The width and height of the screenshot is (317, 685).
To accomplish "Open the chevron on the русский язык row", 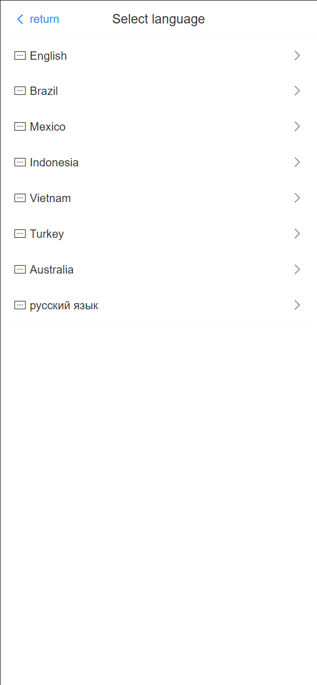I will point(297,305).
